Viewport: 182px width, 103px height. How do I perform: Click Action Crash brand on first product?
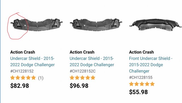(x=23, y=52)
